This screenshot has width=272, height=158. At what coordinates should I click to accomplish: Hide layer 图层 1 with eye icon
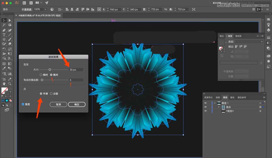(205, 103)
